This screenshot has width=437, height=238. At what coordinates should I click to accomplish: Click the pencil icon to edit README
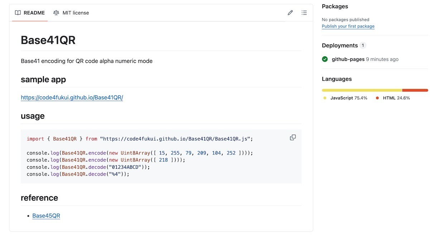pyautogui.click(x=290, y=13)
